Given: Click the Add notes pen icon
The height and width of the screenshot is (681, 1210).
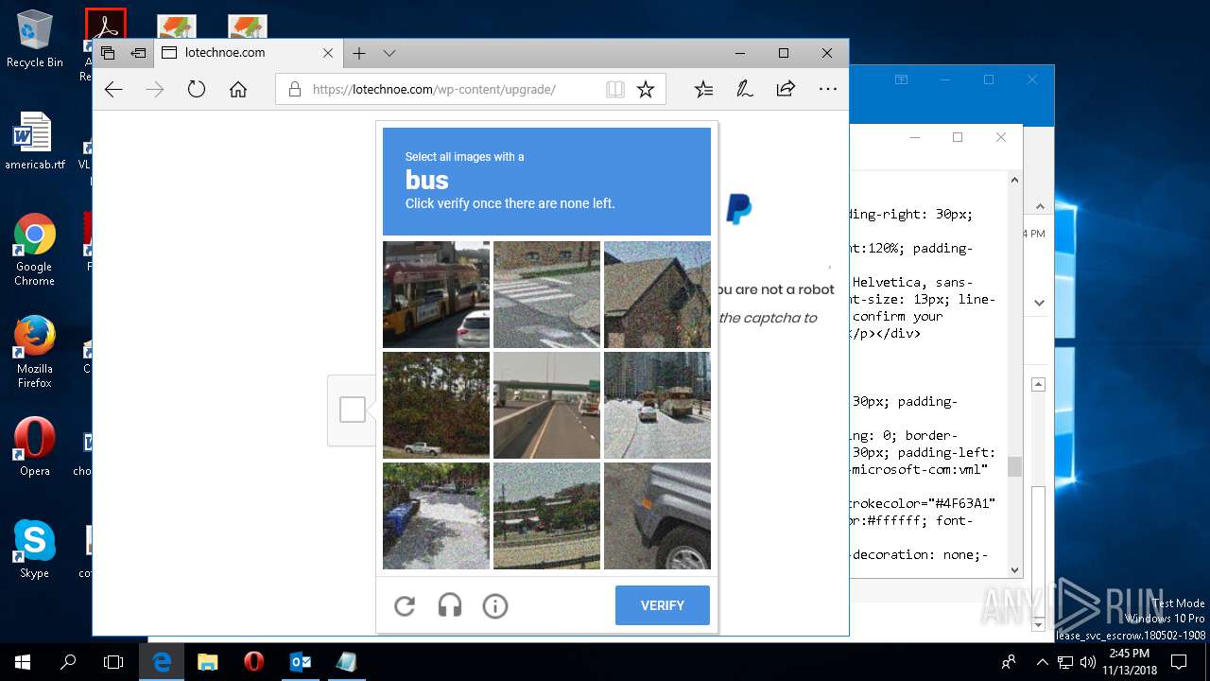Looking at the screenshot, I should (x=745, y=90).
